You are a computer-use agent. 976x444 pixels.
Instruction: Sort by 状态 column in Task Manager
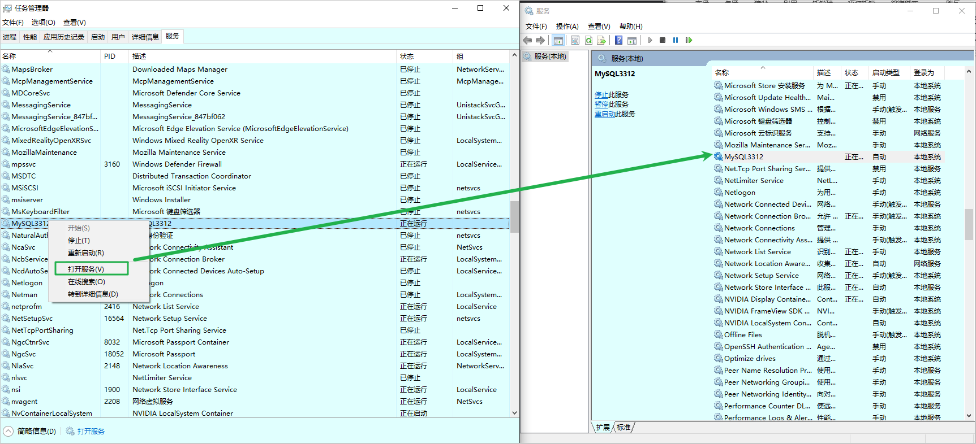point(424,56)
